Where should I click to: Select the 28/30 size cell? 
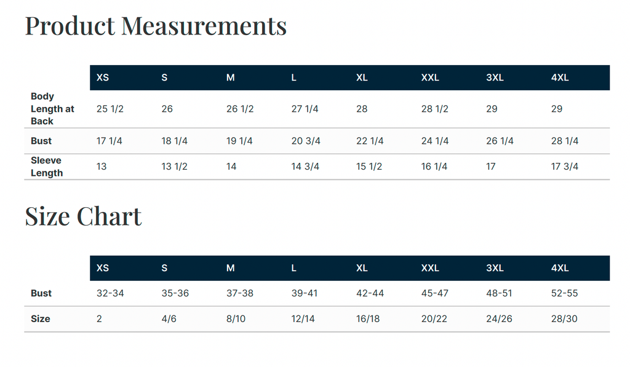[564, 319]
